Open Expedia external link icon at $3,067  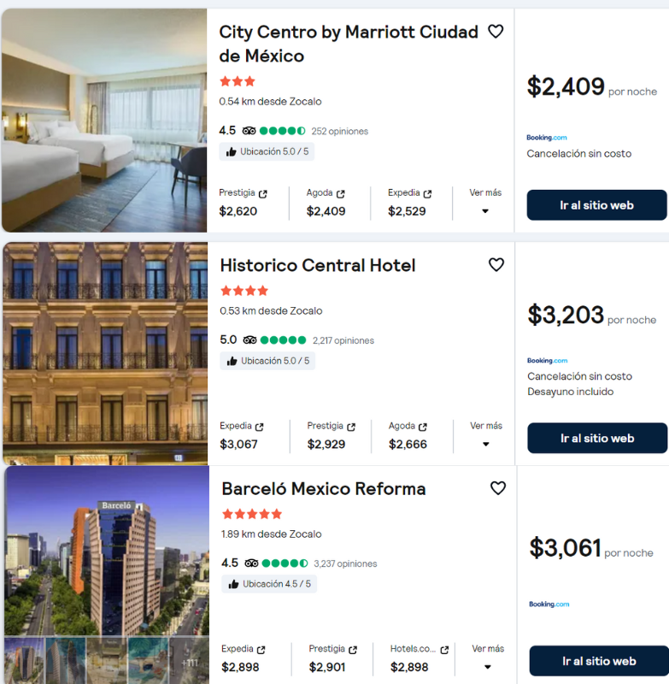[260, 427]
